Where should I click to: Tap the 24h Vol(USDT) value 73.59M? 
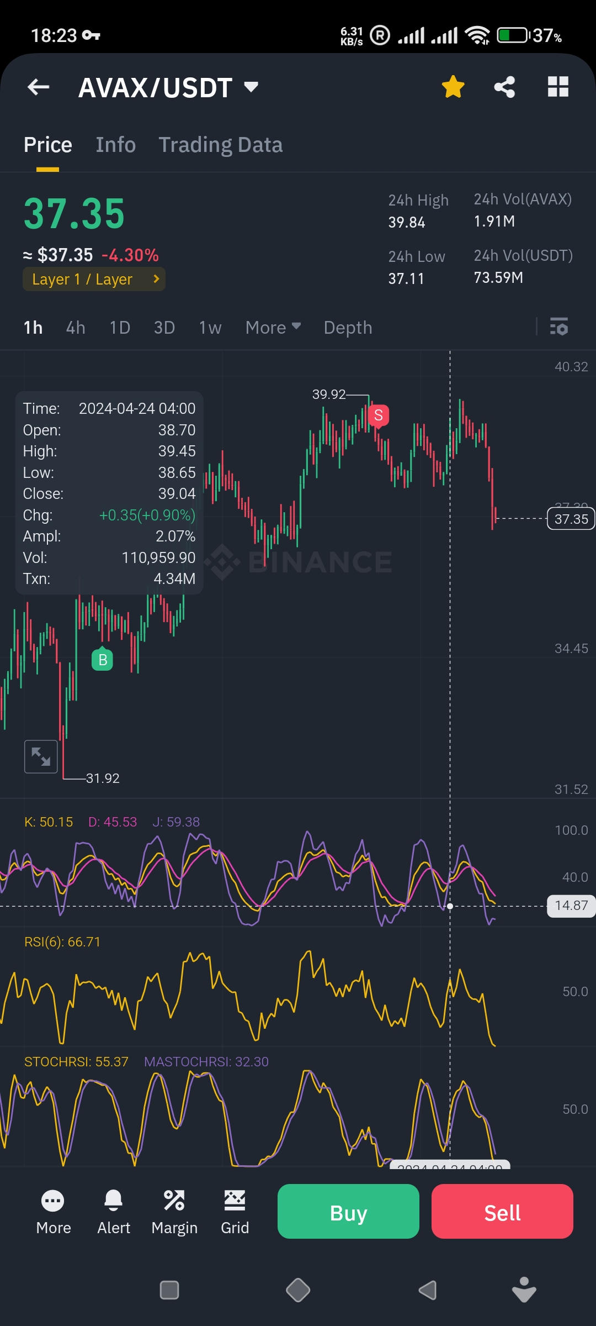click(x=498, y=277)
